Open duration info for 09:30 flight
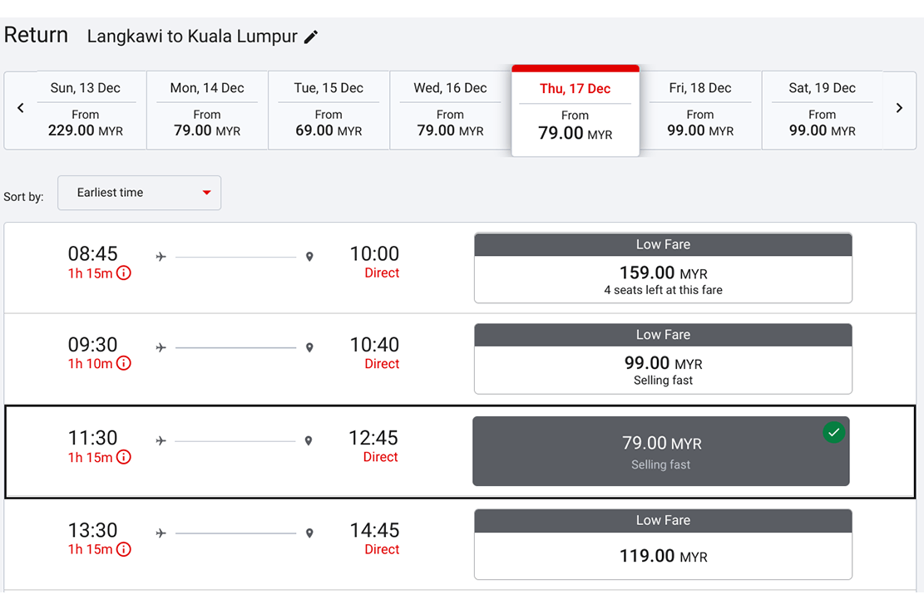924x609 pixels. (x=123, y=364)
